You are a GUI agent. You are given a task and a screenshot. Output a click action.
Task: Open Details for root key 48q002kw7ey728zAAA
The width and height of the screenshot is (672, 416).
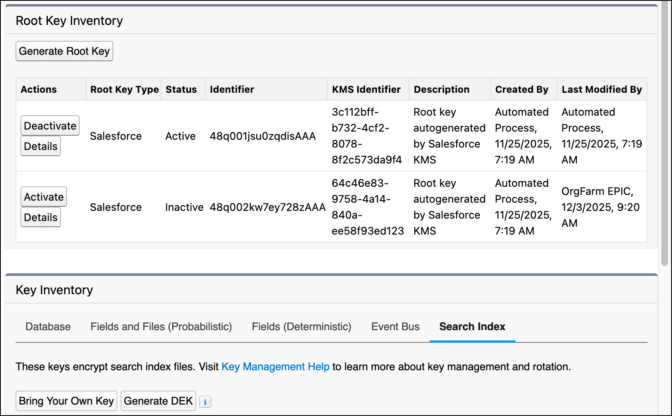click(40, 217)
